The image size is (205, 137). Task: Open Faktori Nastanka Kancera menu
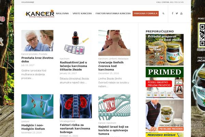(113, 13)
